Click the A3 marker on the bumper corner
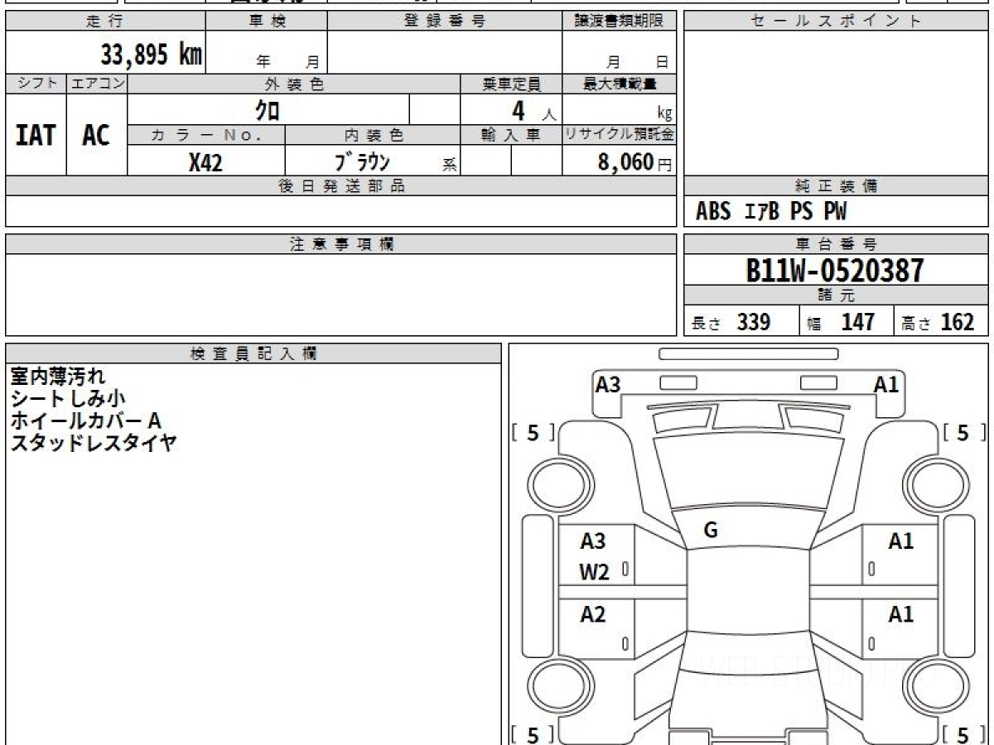This screenshot has height=745, width=994. 608,384
